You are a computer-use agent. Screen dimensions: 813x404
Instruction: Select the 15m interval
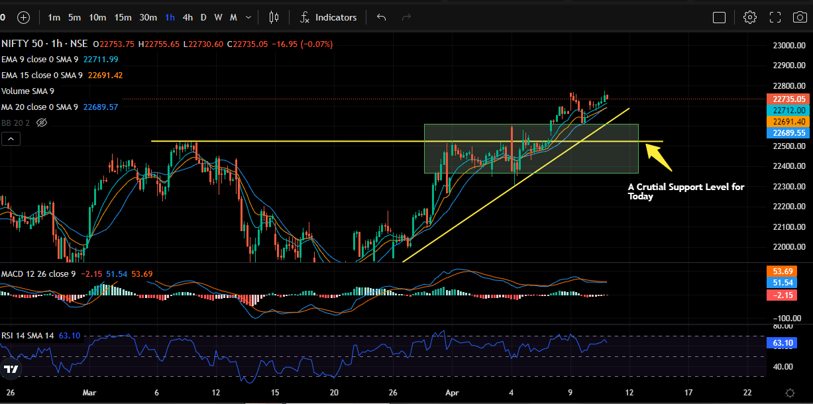[123, 17]
